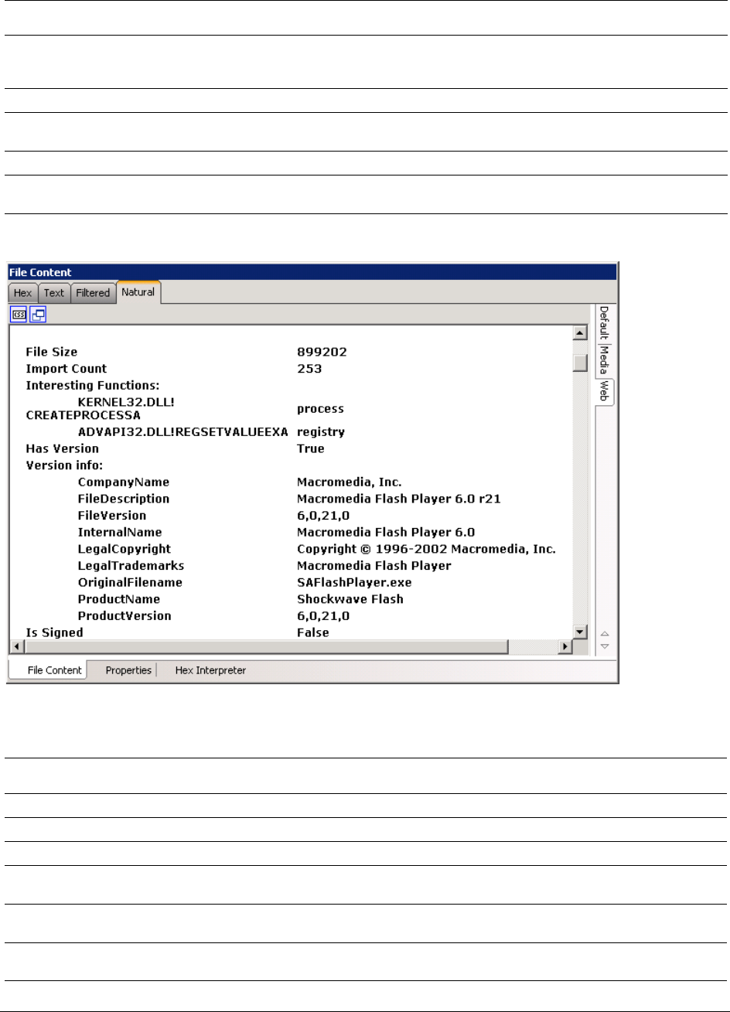Click the small down triangle on the side tab strip
The width and height of the screenshot is (730, 1012).
coord(605,645)
